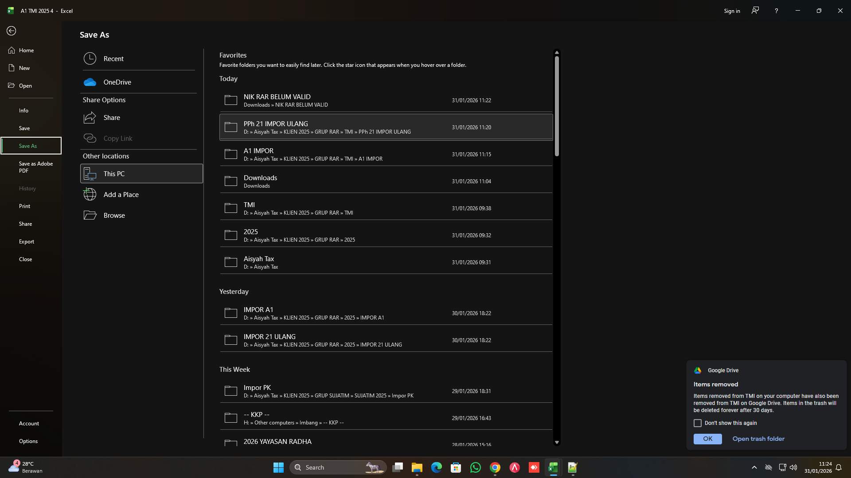Image resolution: width=851 pixels, height=478 pixels.
Task: Expand hidden icons in the system tray
Action: click(754, 467)
